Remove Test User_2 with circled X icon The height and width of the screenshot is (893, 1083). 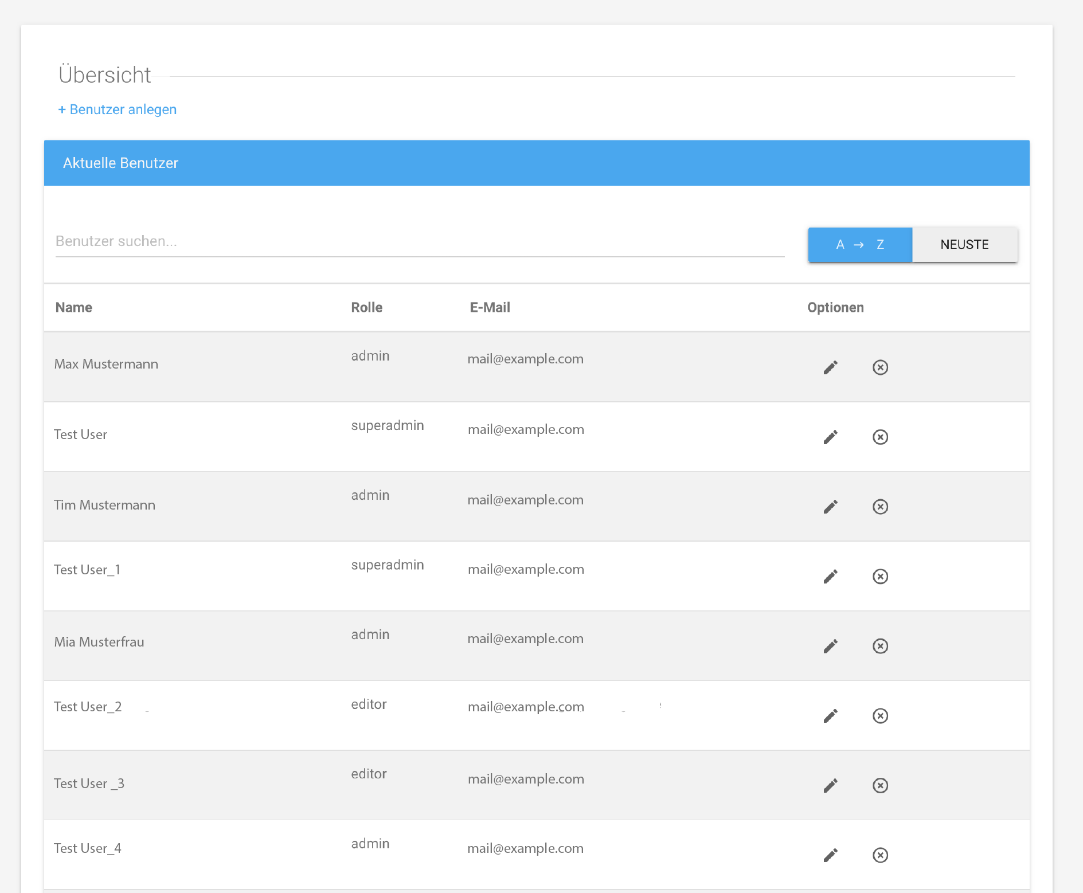880,716
